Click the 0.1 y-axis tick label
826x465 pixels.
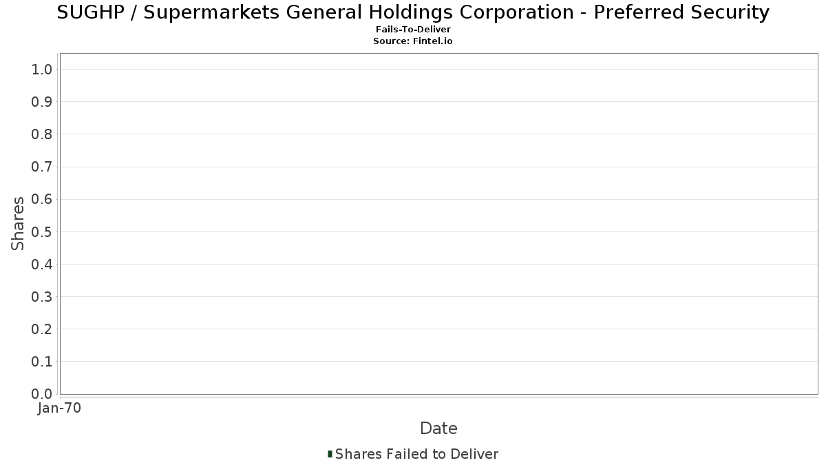click(x=42, y=362)
